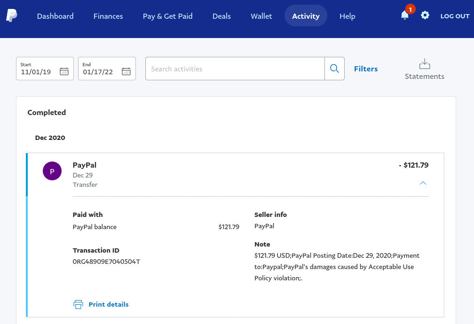This screenshot has width=474, height=324.
Task: Download Statements icon
Action: 424,64
